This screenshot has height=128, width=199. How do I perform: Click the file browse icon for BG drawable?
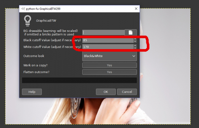click(131, 33)
